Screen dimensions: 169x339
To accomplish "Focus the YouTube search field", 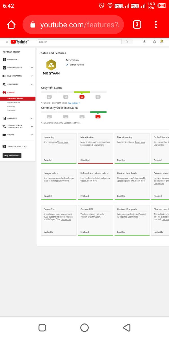I will click(80, 42).
